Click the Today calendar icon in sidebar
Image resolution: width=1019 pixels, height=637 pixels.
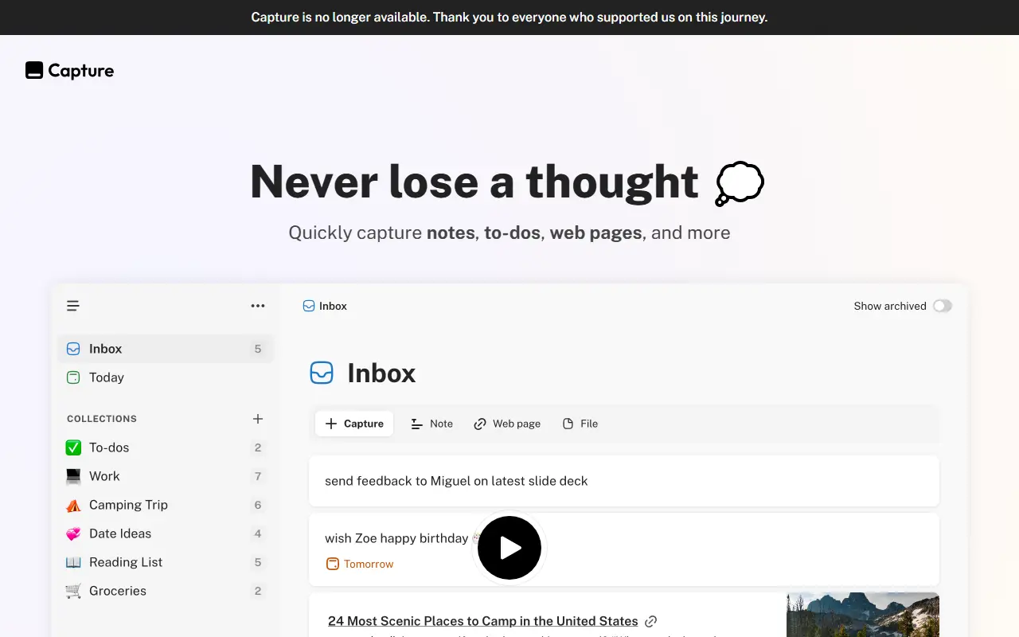pyautogui.click(x=73, y=377)
